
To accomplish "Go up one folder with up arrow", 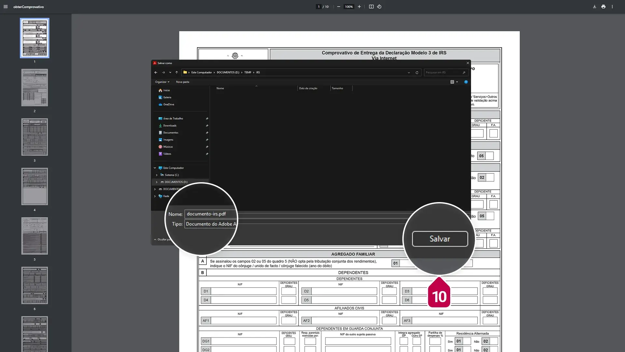I will point(176,72).
